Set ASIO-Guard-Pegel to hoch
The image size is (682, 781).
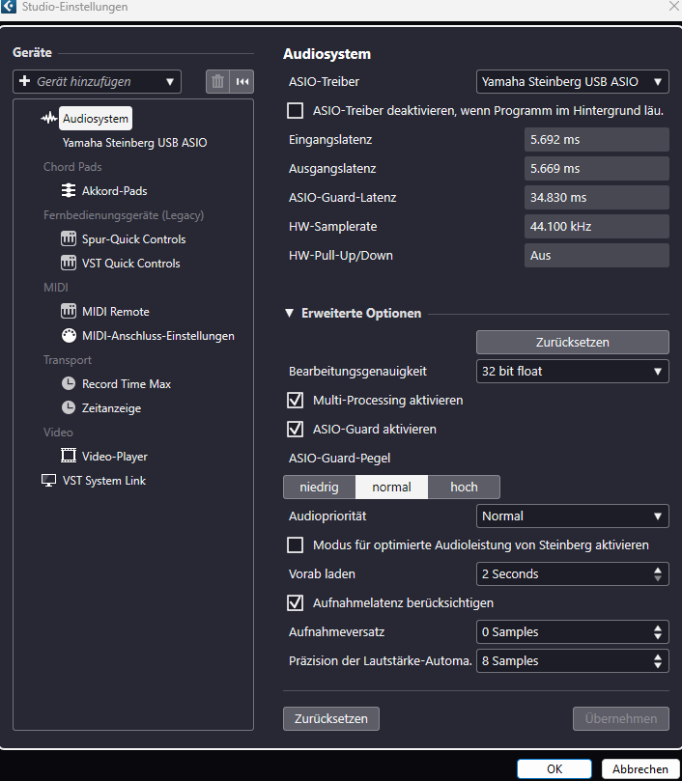[x=464, y=488]
